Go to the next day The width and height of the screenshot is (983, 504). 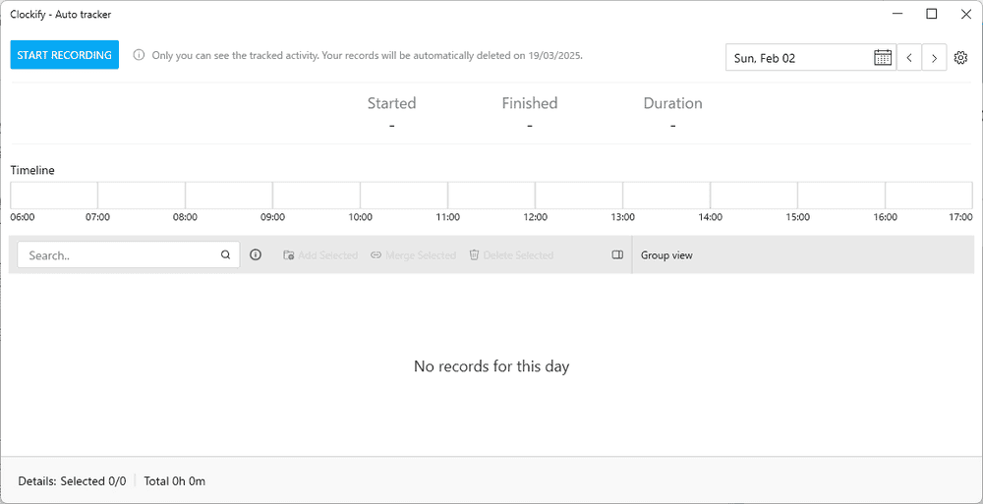click(x=935, y=58)
